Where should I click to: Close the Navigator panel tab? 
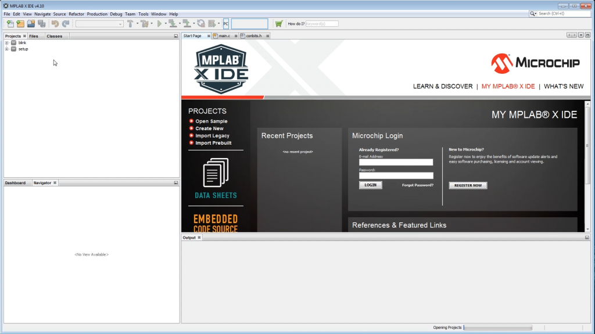click(x=55, y=182)
